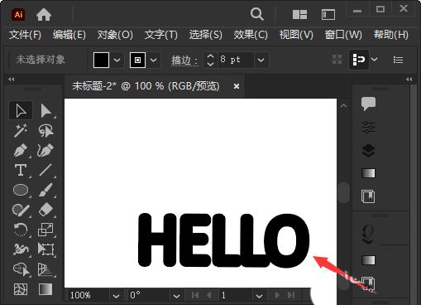Open the zoom level dropdown
Screen dimensions: 421x305
[116, 296]
